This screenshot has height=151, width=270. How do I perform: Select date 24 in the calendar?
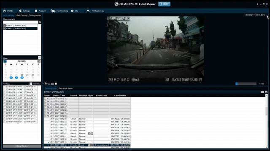coord(33,75)
